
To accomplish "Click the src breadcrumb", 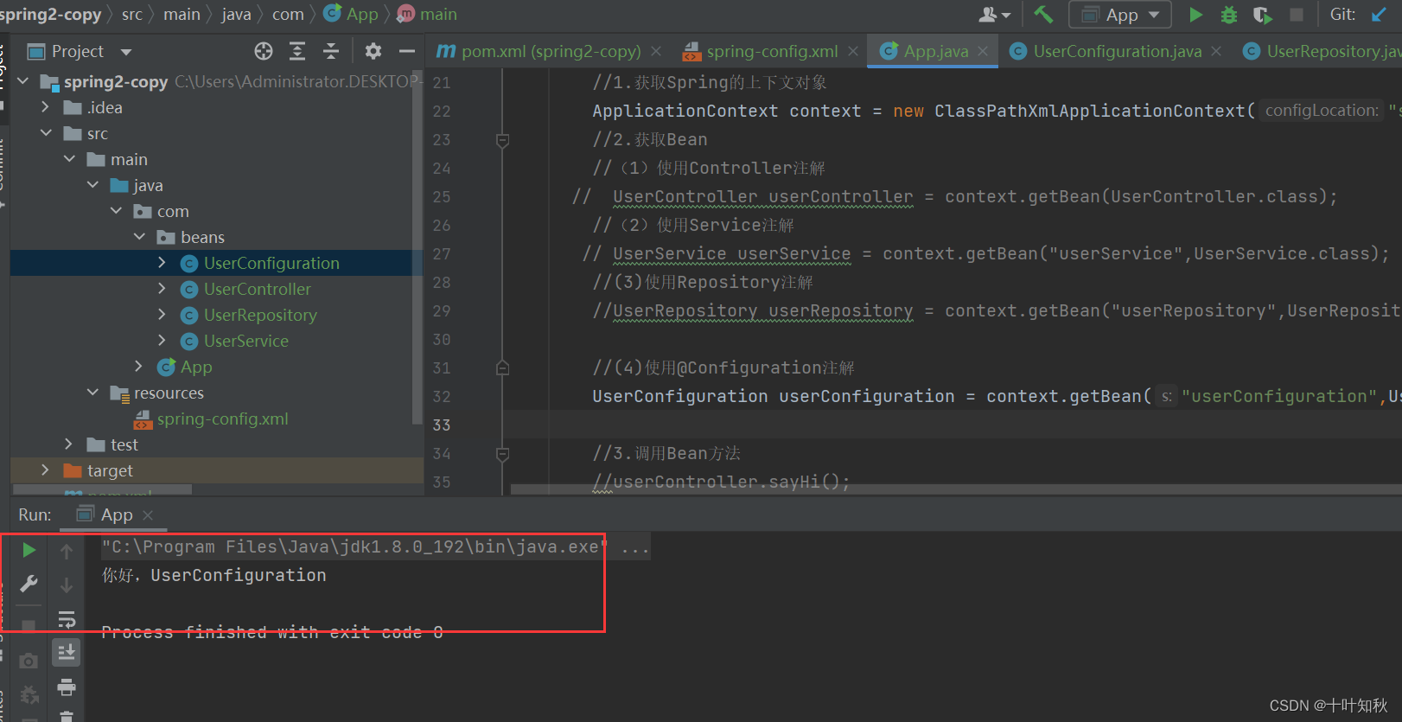I will (x=132, y=14).
